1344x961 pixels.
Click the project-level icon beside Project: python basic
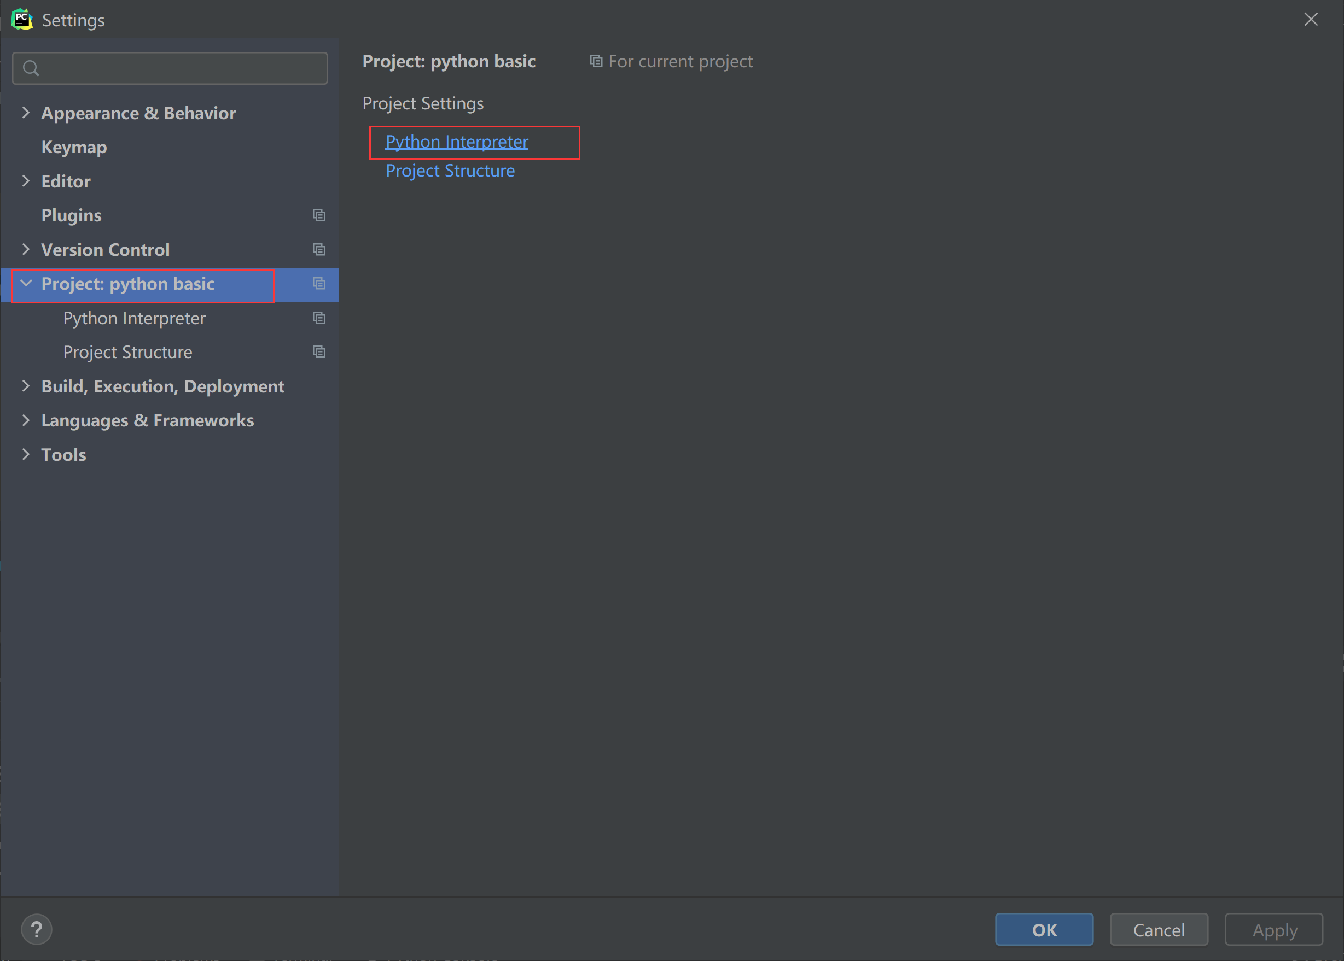319,284
